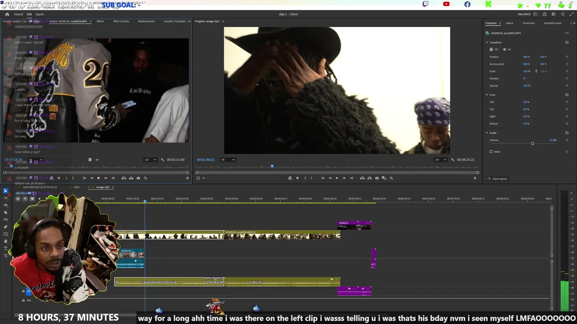Open the Essential Sound tab

(x=552, y=23)
